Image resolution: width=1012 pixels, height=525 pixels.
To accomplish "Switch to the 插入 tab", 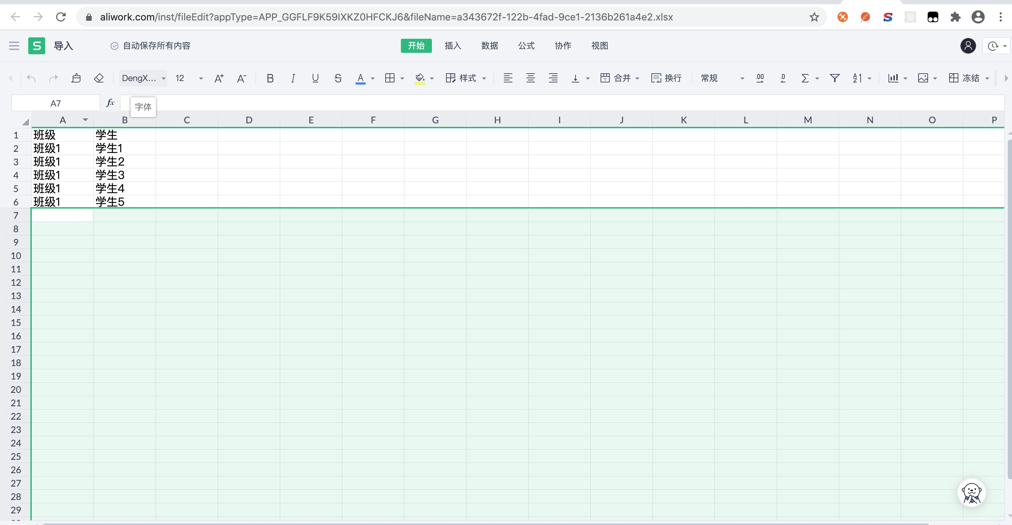I will coord(453,46).
